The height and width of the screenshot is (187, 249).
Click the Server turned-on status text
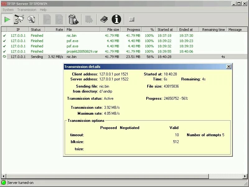(21, 183)
